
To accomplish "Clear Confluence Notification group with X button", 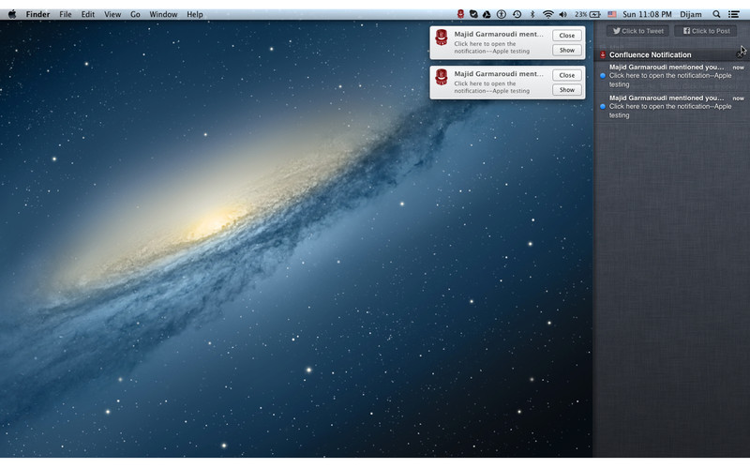I will pos(740,54).
